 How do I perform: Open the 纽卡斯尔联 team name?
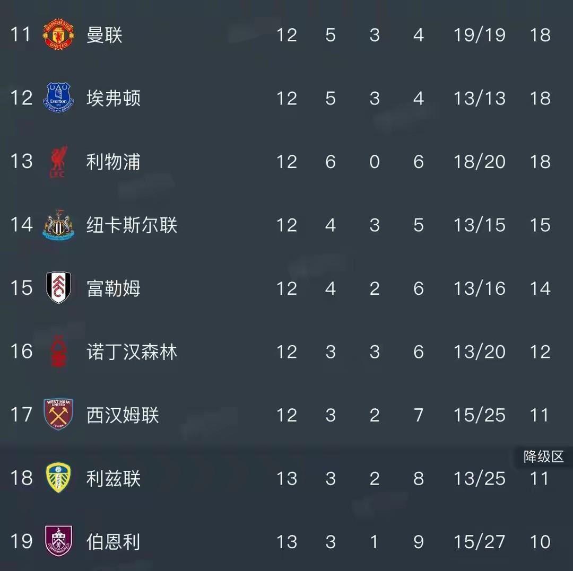(132, 225)
